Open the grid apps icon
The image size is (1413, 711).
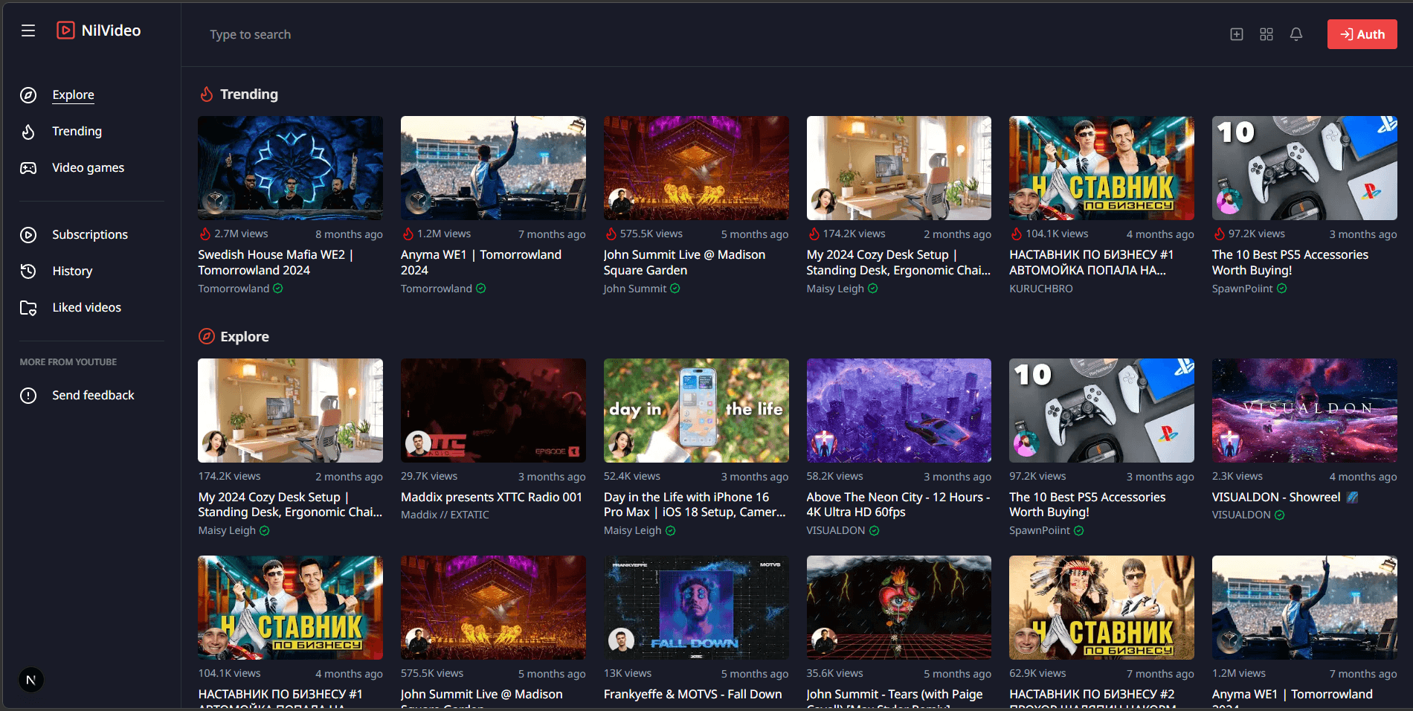click(x=1266, y=34)
